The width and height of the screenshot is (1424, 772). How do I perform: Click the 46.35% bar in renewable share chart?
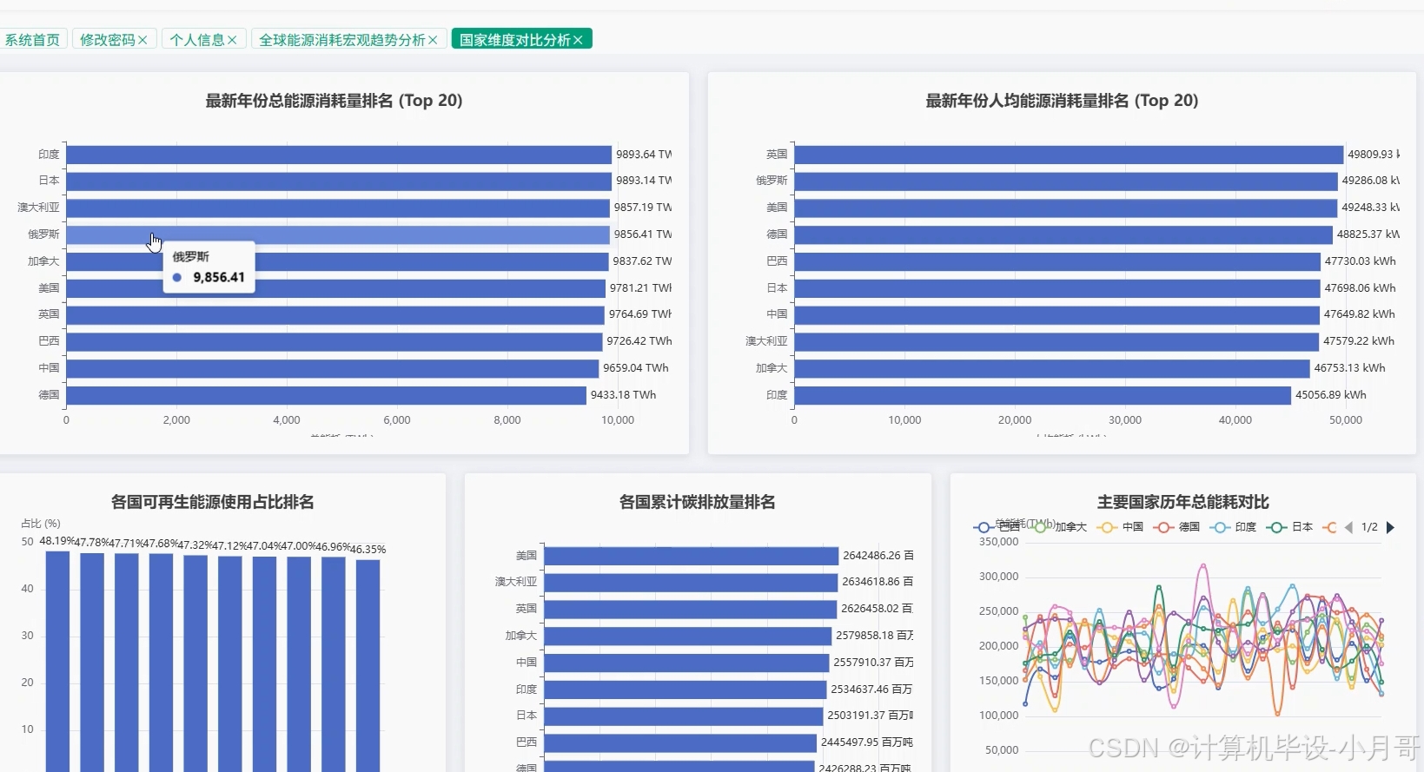[368, 666]
